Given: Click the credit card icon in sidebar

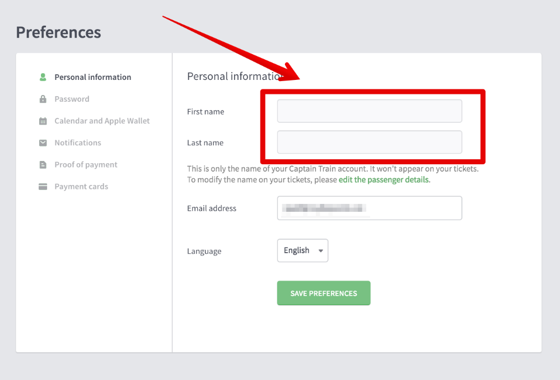Looking at the screenshot, I should click(43, 187).
